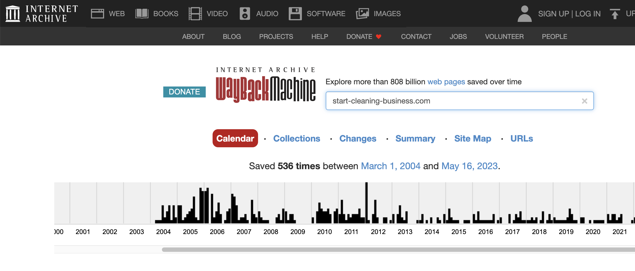Screen dimensions: 635x271
Task: Select the tall 2011 spike in timeline
Action: coord(366,203)
